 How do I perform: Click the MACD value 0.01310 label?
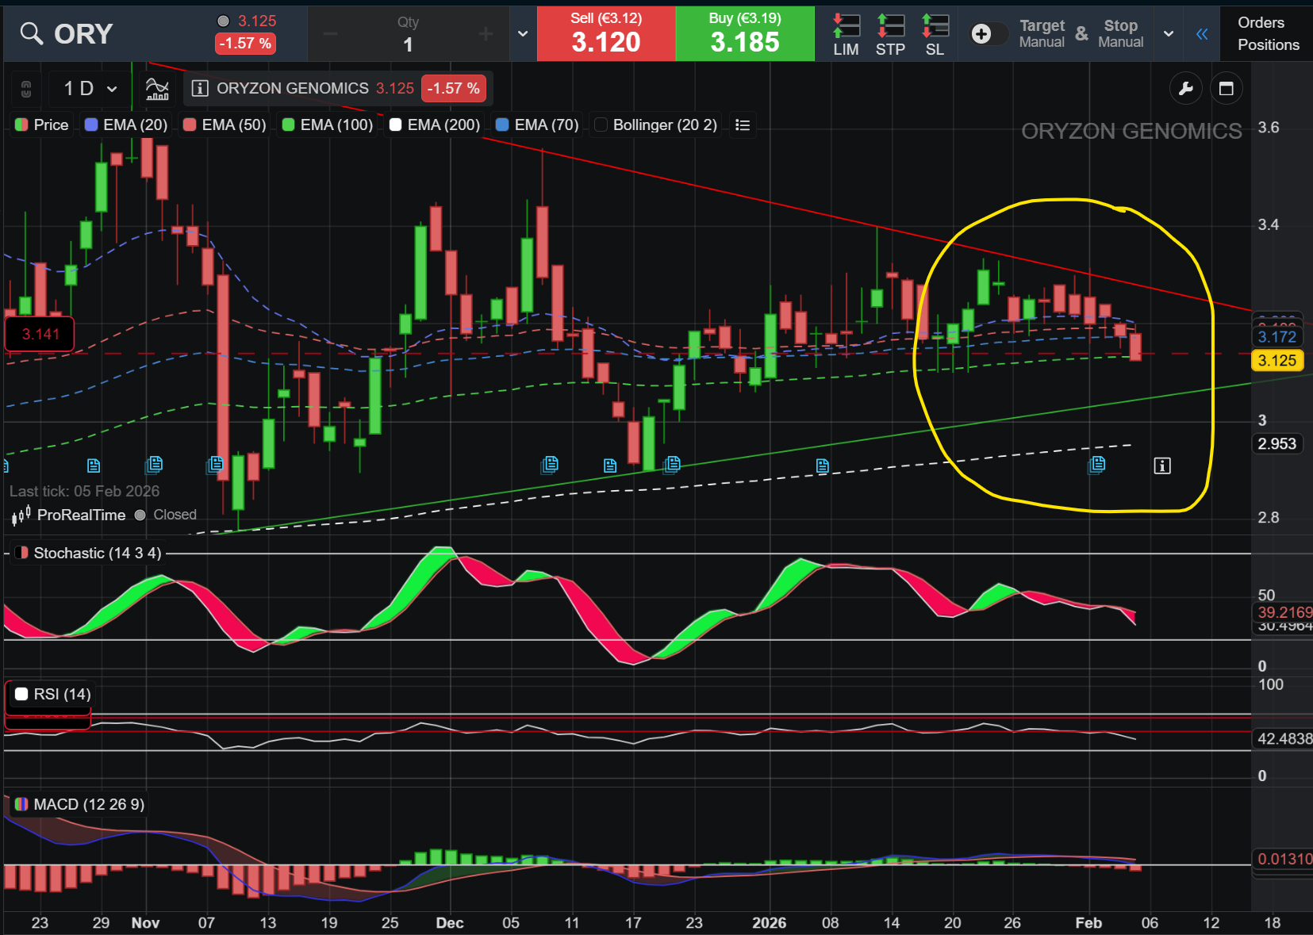(x=1284, y=859)
